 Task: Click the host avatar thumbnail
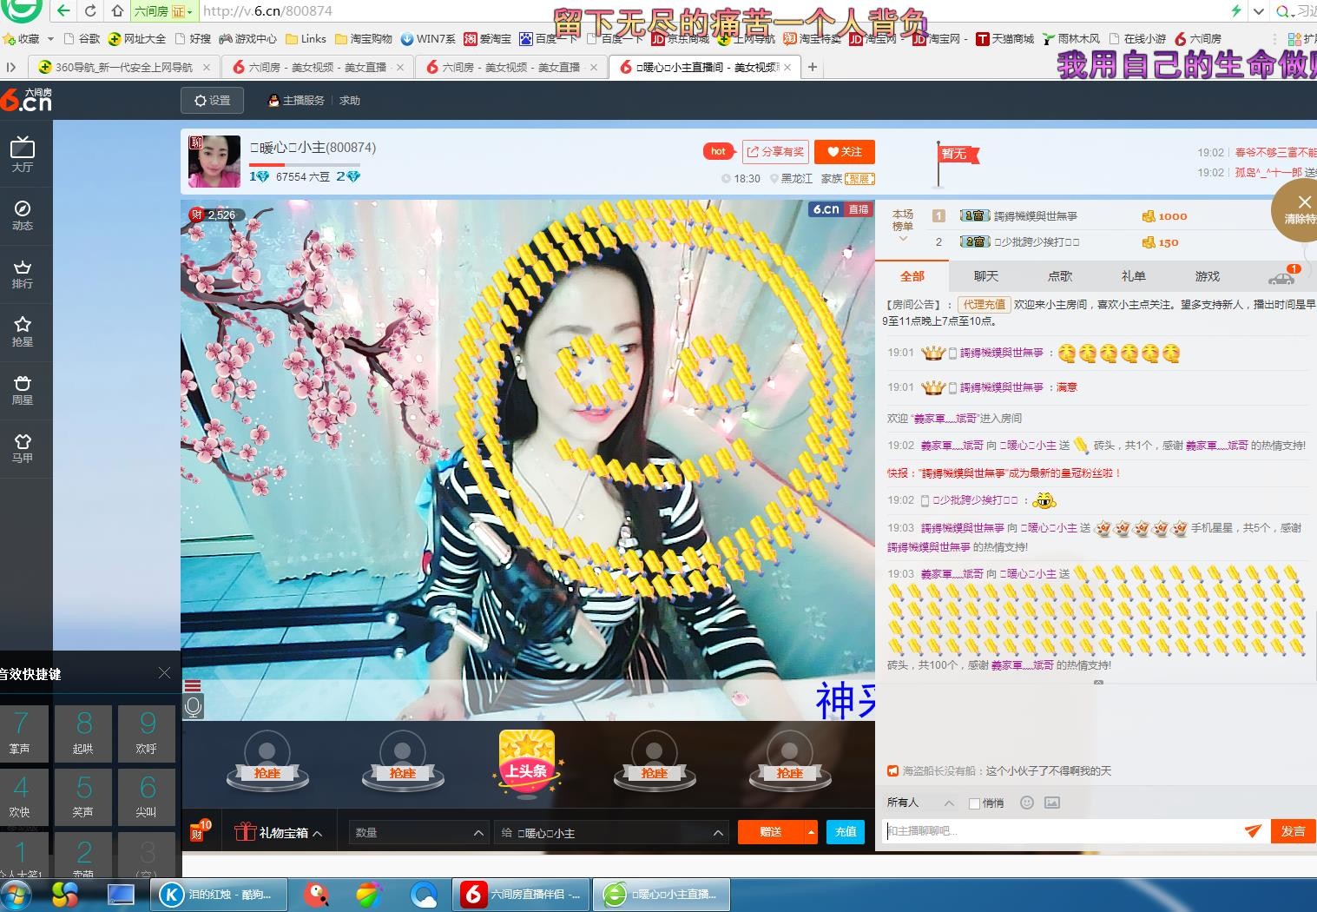[214, 161]
